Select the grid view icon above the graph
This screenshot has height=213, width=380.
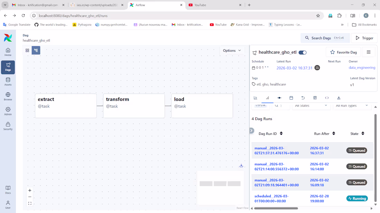[27, 50]
